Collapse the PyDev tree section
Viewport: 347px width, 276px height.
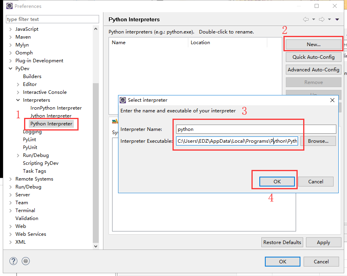[x=11, y=68]
